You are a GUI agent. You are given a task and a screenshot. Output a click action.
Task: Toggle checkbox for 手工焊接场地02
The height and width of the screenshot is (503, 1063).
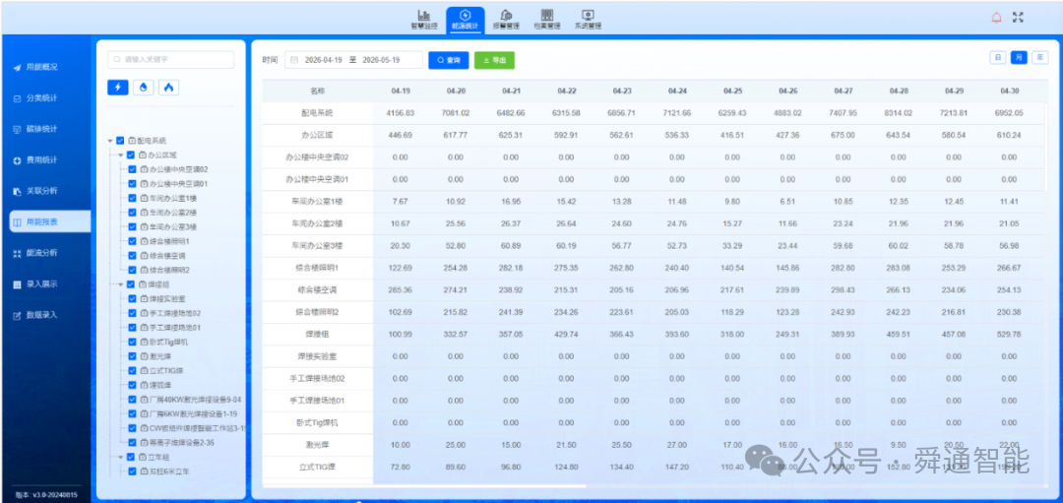click(x=132, y=313)
